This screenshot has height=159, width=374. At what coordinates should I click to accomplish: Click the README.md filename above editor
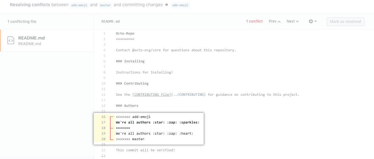click(x=110, y=21)
